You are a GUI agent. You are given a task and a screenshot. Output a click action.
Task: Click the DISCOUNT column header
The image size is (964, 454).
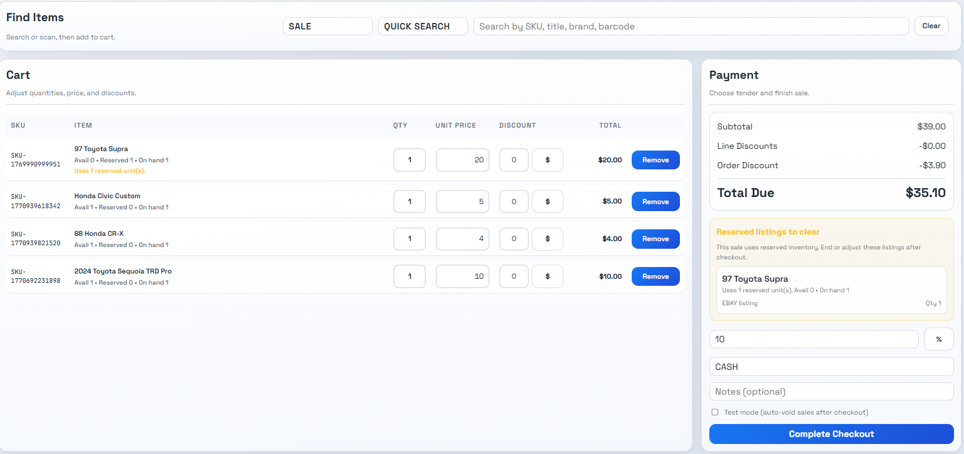coord(518,125)
